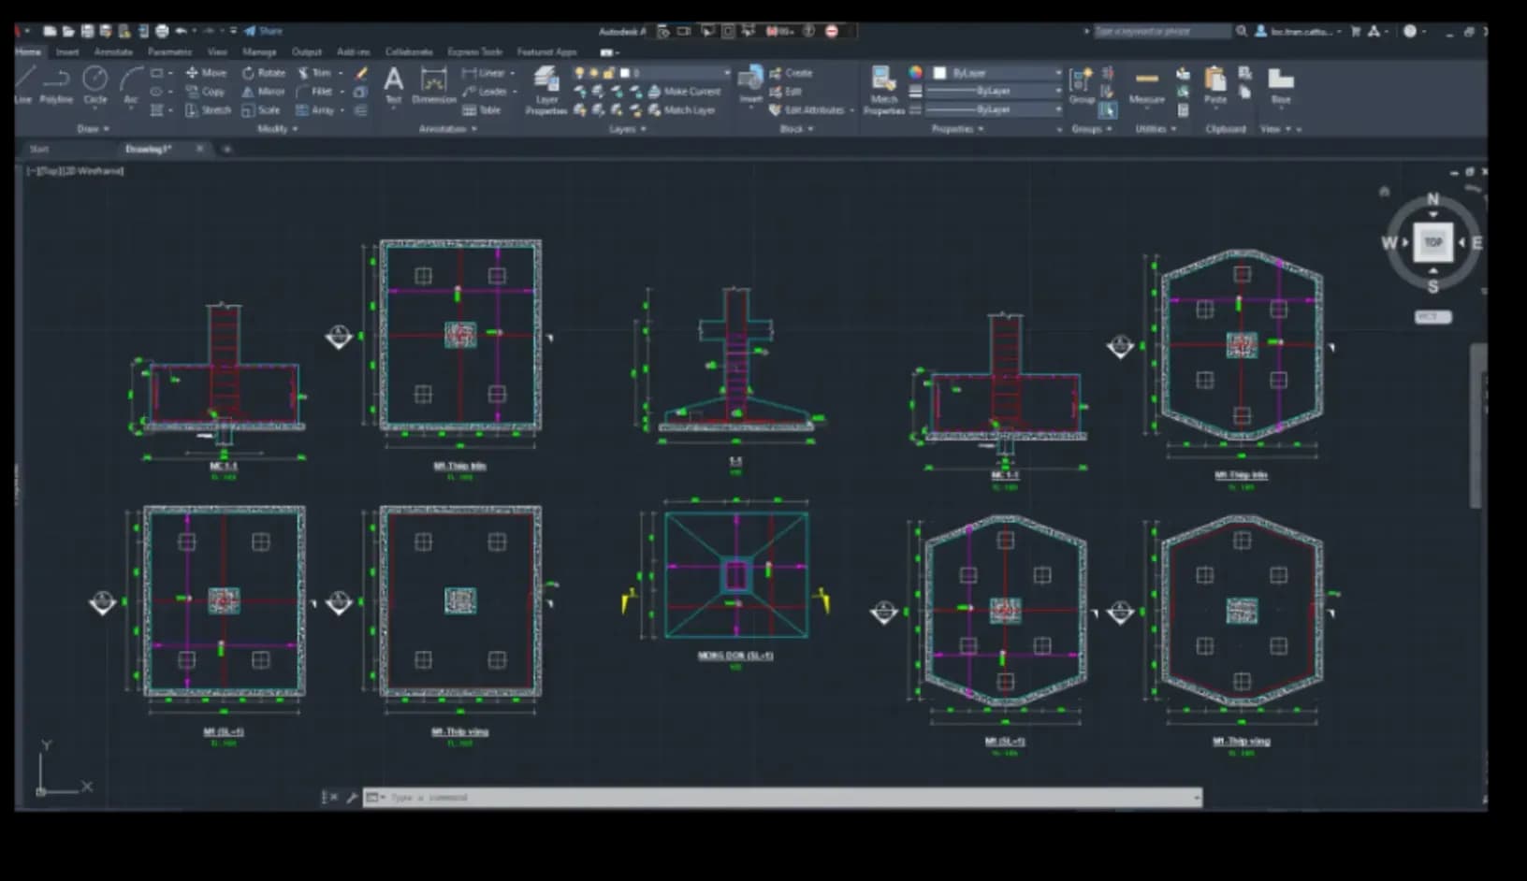Select the Circle tool
Viewport: 1527px width, 881px height.
click(x=95, y=85)
